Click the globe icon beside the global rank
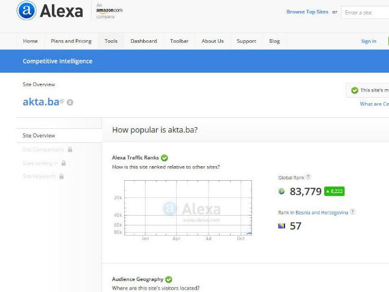The height and width of the screenshot is (292, 389). [x=281, y=191]
